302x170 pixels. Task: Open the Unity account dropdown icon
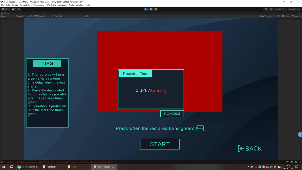click(5, 9)
